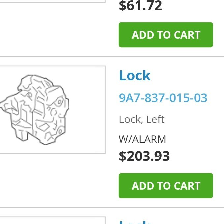Click the "Lock, Left" description text
This screenshot has width=224, height=224.
point(142,119)
